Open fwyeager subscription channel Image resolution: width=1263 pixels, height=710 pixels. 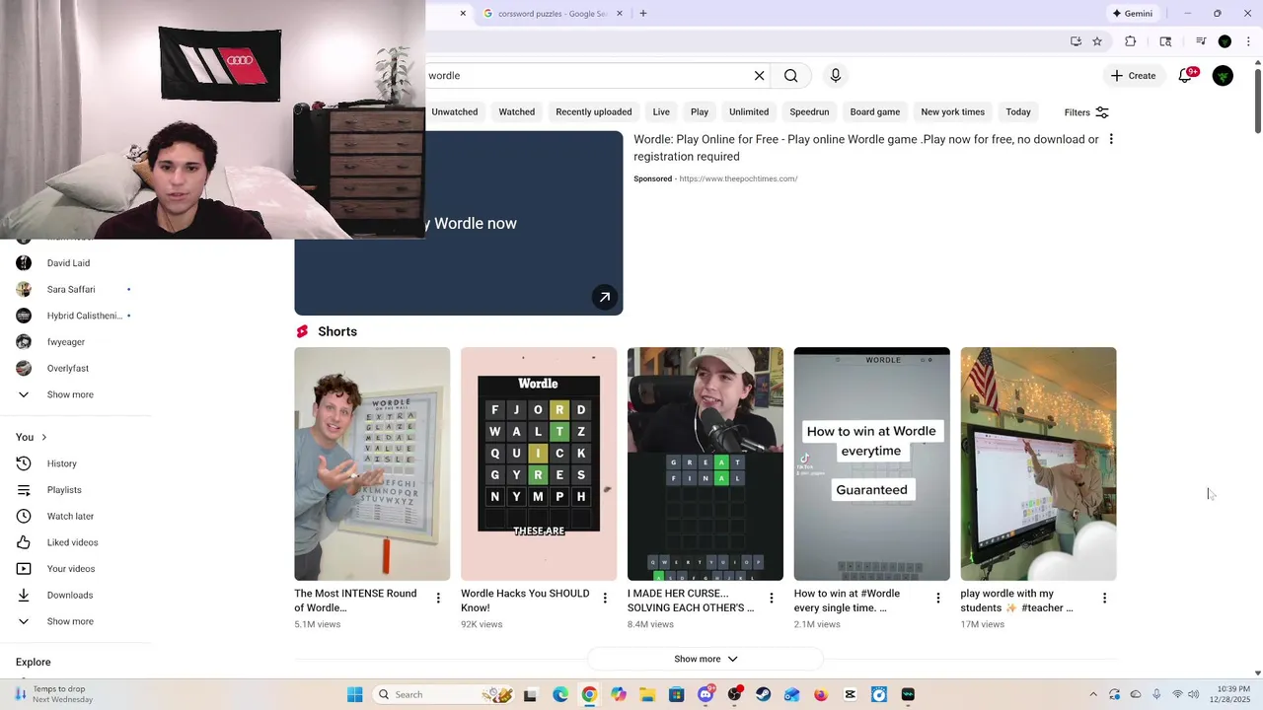point(65,342)
